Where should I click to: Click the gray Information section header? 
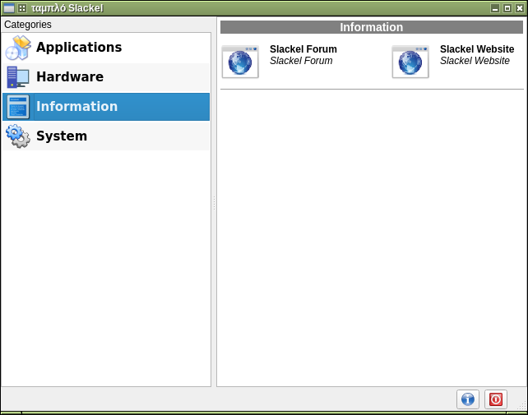tap(372, 27)
